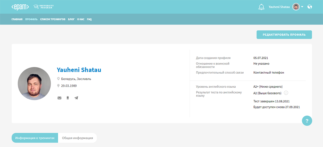Click the blue Yauheni Shatau profile name

(x=79, y=70)
